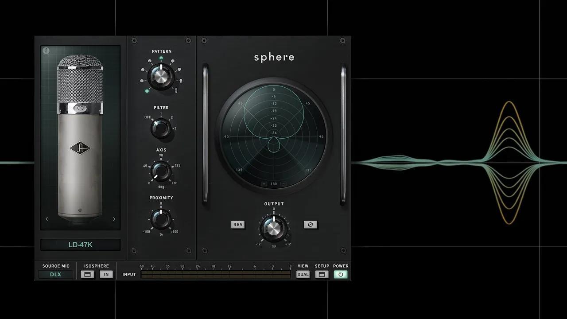Toggle the Isosphere IN button
This screenshot has height=319, width=567.
[106, 274]
